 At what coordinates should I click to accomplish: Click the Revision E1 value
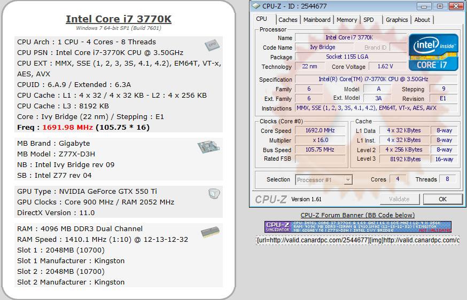tap(443, 99)
